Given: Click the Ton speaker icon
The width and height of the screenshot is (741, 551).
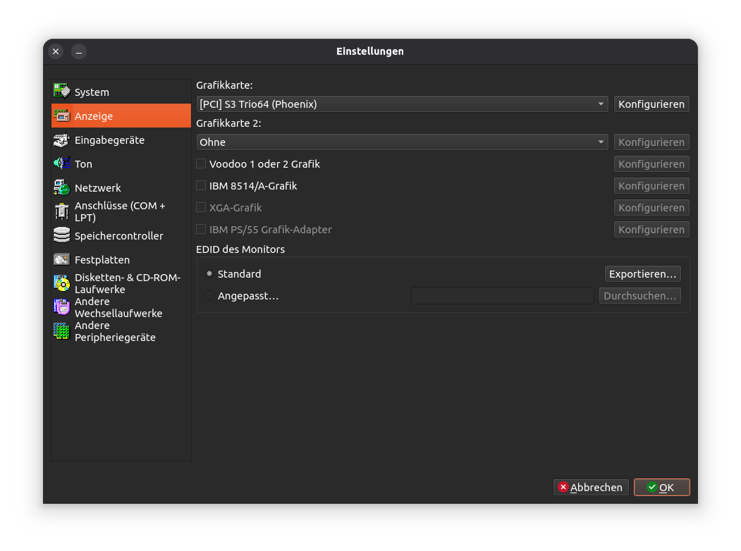Looking at the screenshot, I should click(61, 164).
